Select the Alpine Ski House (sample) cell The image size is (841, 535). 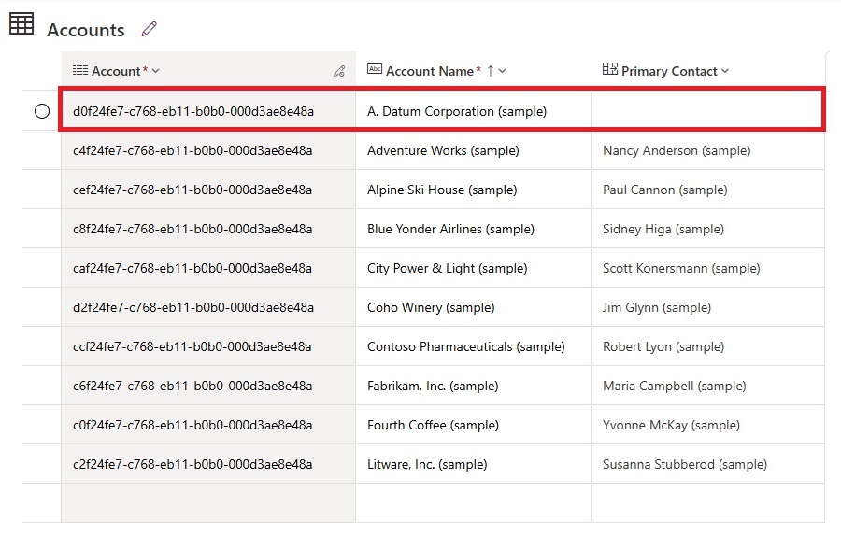(x=473, y=190)
